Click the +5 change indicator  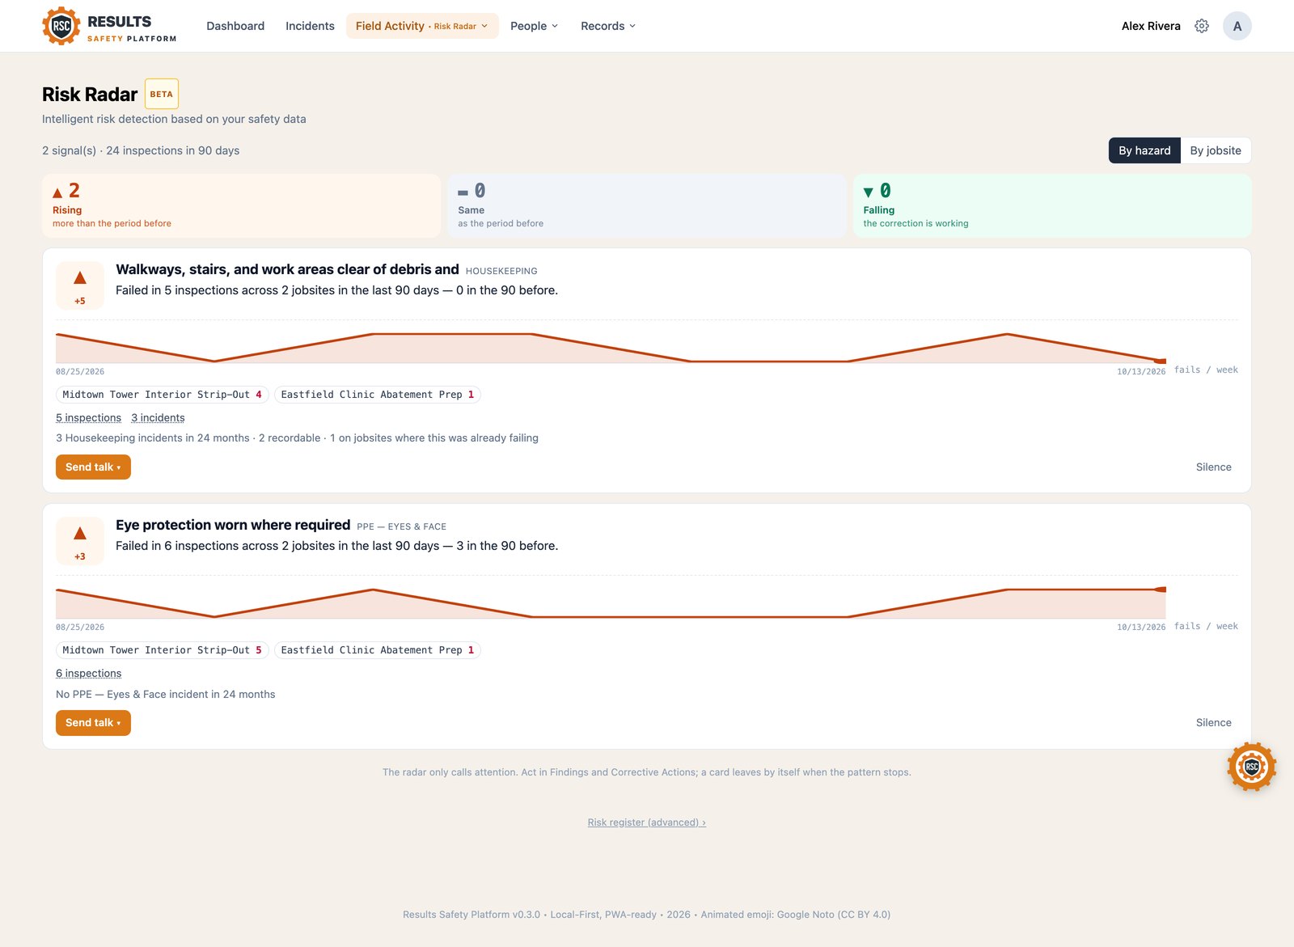pos(79,301)
